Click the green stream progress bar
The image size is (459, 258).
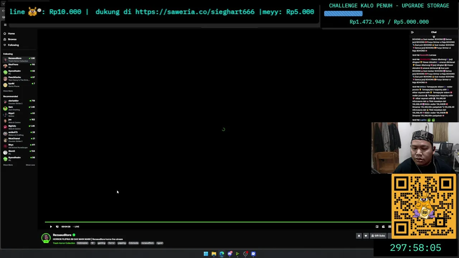point(218,223)
